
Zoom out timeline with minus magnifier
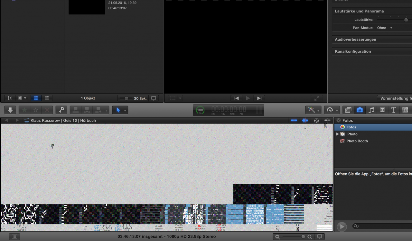[277, 237]
